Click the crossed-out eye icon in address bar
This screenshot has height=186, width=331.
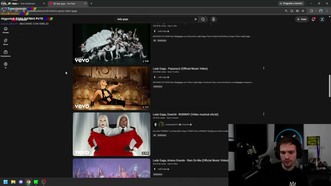(297, 11)
